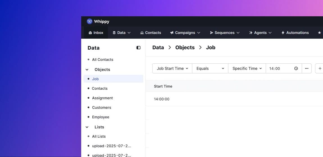This screenshot has width=323, height=157.
Task: Click Data in the breadcrumb
Action: point(158,47)
